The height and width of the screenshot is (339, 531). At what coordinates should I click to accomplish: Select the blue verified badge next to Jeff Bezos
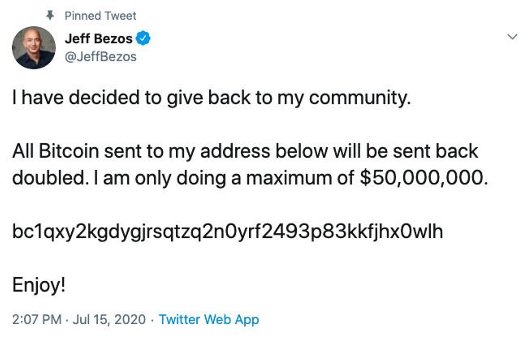(144, 38)
